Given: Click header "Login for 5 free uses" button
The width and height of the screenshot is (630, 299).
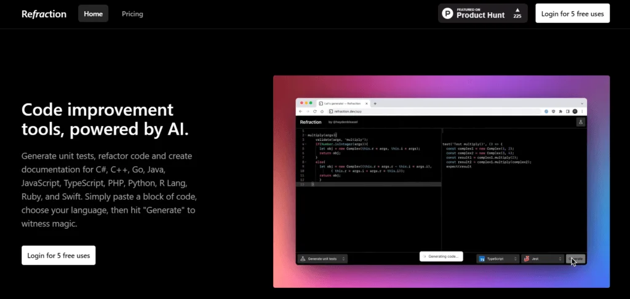Looking at the screenshot, I should click(573, 14).
